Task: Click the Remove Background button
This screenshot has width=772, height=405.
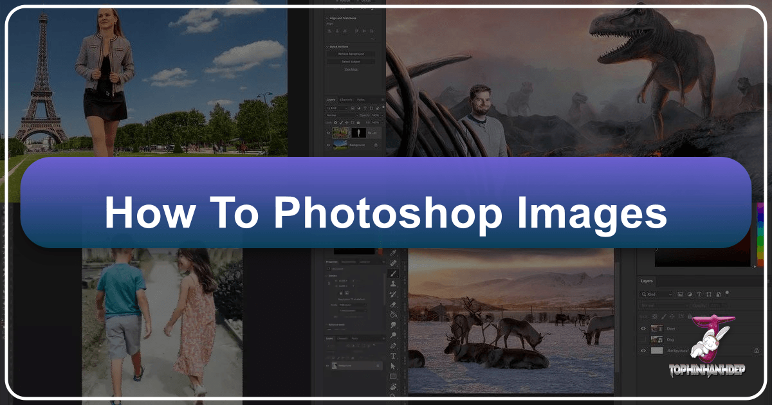Action: click(351, 54)
